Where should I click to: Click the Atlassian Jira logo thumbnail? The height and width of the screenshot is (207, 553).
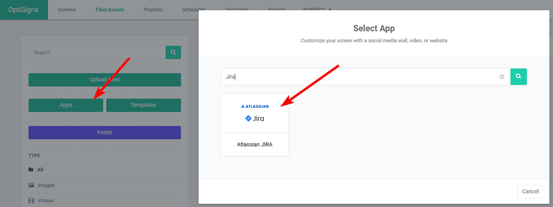pos(255,113)
